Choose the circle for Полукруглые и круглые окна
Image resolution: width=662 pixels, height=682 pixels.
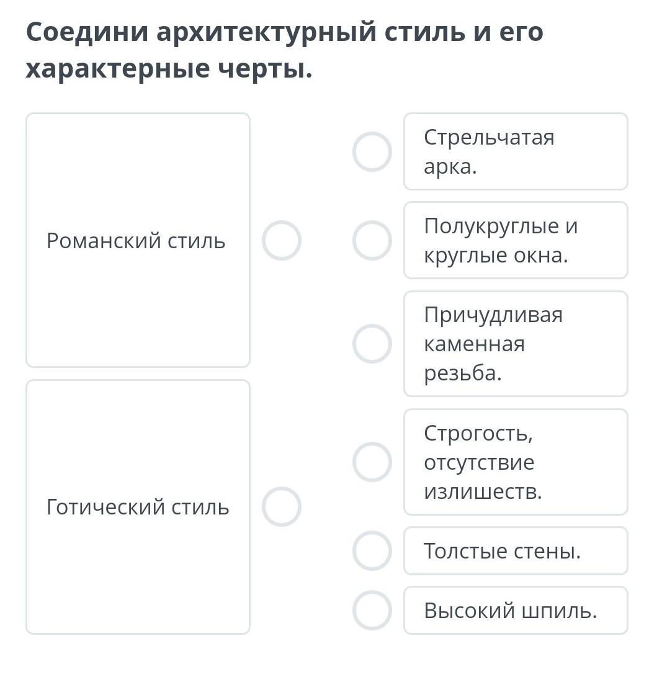point(372,240)
